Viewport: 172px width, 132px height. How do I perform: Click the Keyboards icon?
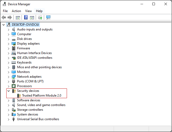(14, 62)
